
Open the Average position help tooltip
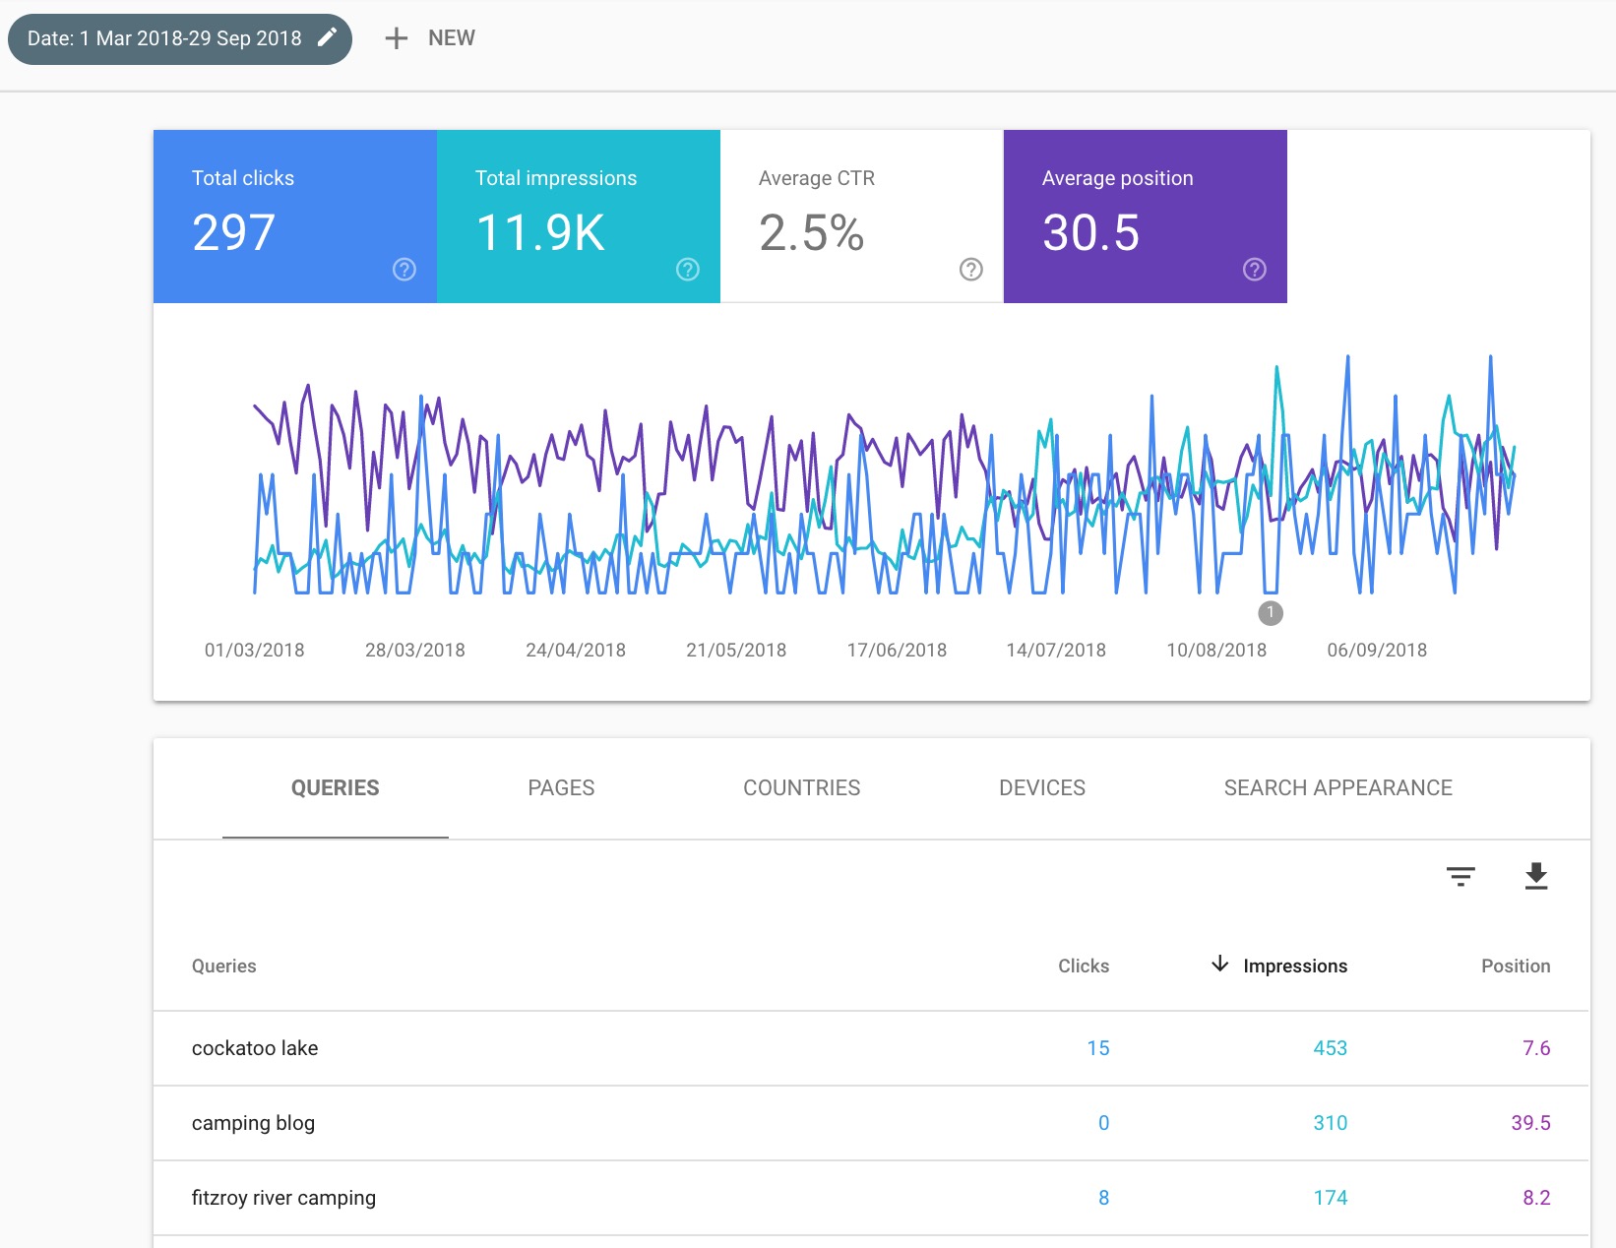click(1253, 269)
